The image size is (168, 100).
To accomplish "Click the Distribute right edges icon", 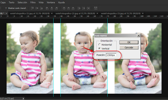I will click(88, 8).
